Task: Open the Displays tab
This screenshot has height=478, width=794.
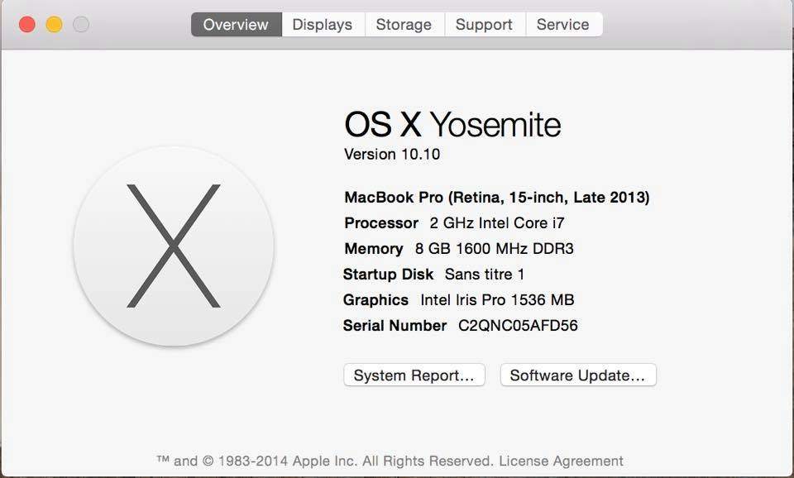Action: 323,24
